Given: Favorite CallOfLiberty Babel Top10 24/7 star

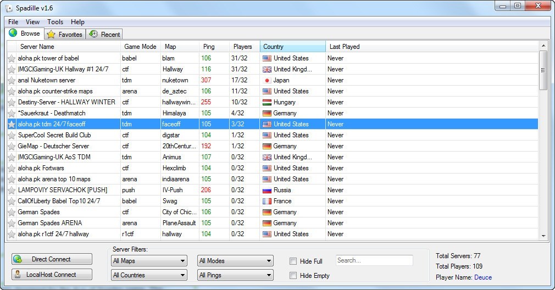Looking at the screenshot, I should (x=12, y=201).
